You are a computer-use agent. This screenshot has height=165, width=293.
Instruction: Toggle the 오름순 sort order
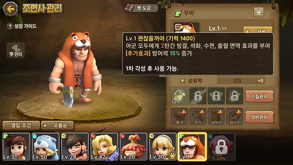coord(57,125)
